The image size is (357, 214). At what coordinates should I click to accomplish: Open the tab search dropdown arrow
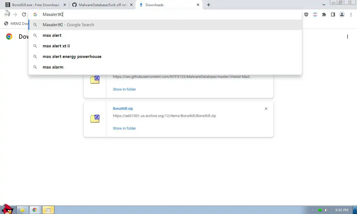click(324, 5)
